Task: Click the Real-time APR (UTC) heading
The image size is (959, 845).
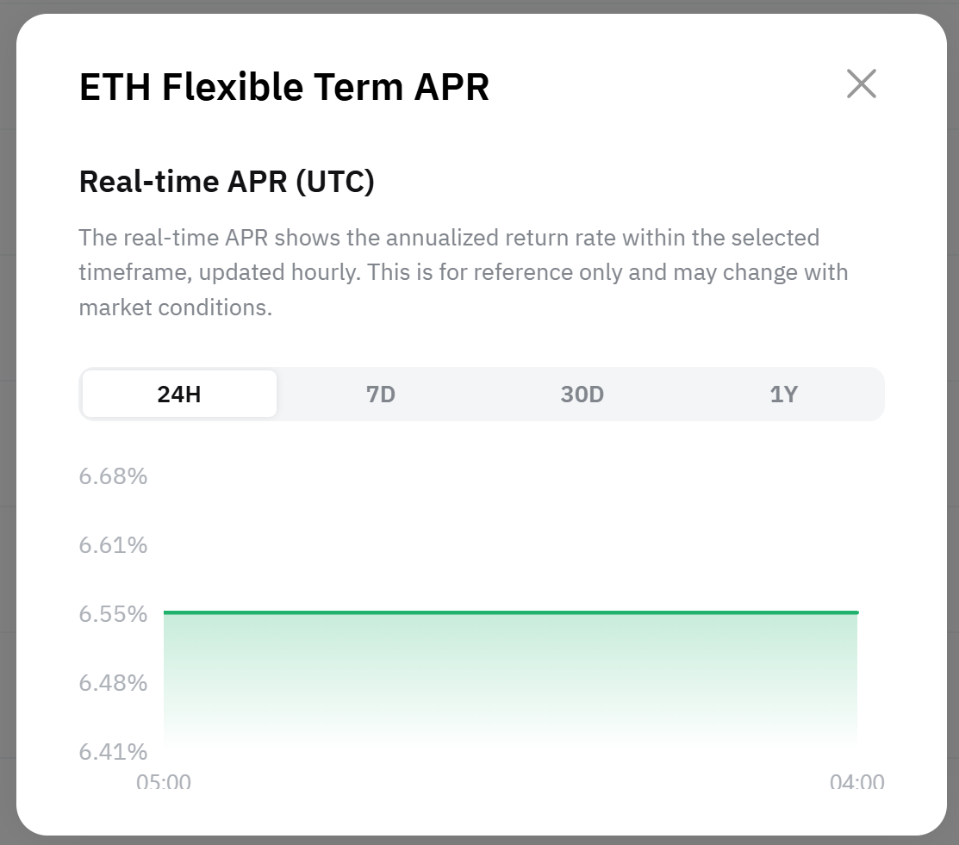Action: click(x=227, y=182)
